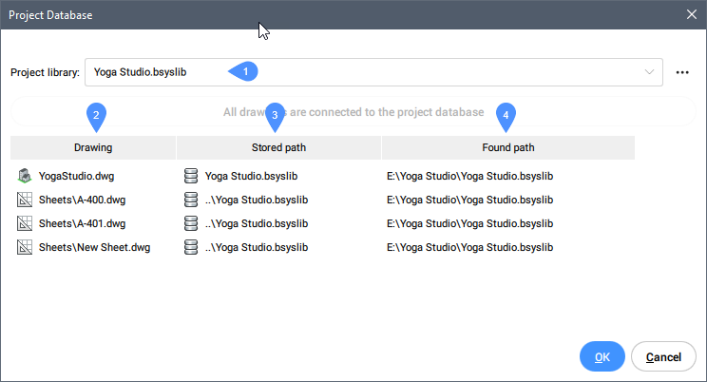Sort by the Found path column header
This screenshot has height=382, width=707.
(507, 147)
